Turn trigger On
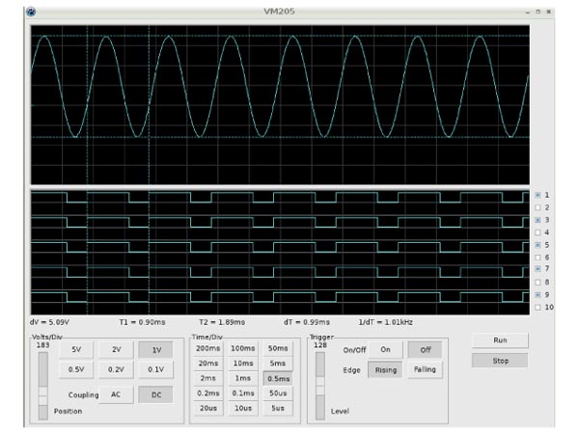579x434 pixels. (x=384, y=349)
